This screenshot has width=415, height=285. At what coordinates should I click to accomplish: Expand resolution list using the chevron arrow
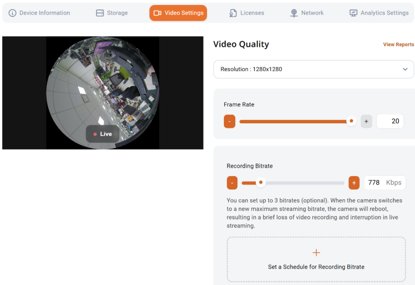[x=405, y=69]
